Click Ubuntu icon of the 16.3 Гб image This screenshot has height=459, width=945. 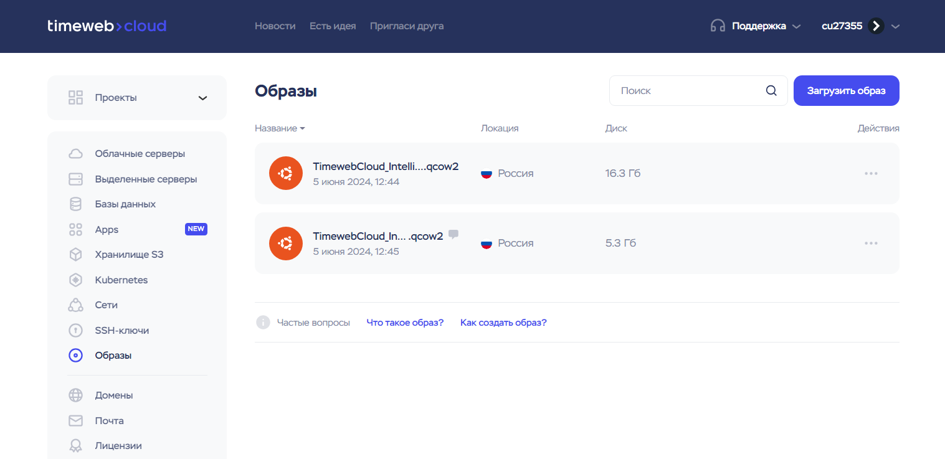click(x=286, y=173)
